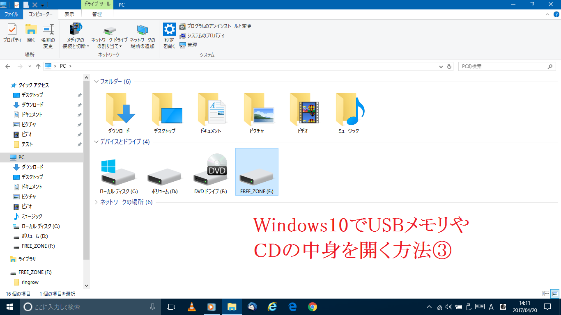The image size is (561, 315).
Task: Switch to the View (表示) tab
Action: [x=69, y=14]
